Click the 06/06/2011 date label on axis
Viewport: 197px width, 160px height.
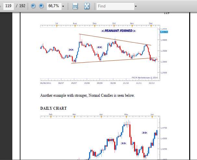(x=46, y=83)
